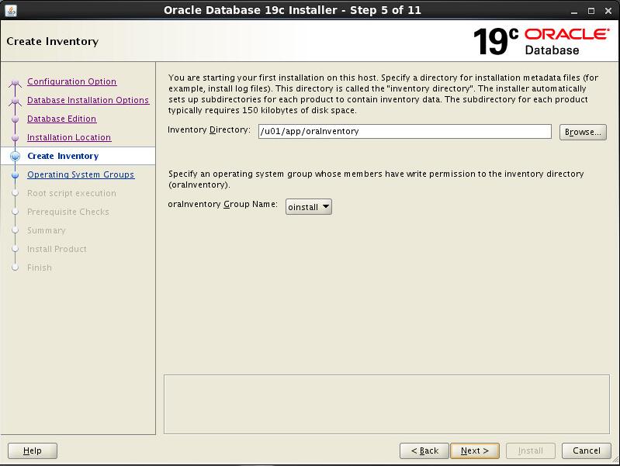This screenshot has height=466, width=620.
Task: Click the active step marker beside Create Inventory
Action: click(x=15, y=157)
